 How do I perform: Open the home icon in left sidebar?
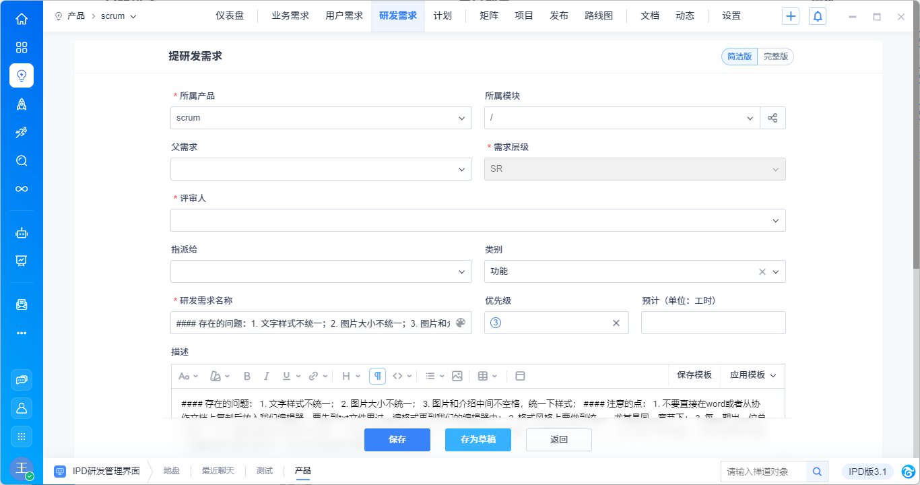[x=22, y=19]
